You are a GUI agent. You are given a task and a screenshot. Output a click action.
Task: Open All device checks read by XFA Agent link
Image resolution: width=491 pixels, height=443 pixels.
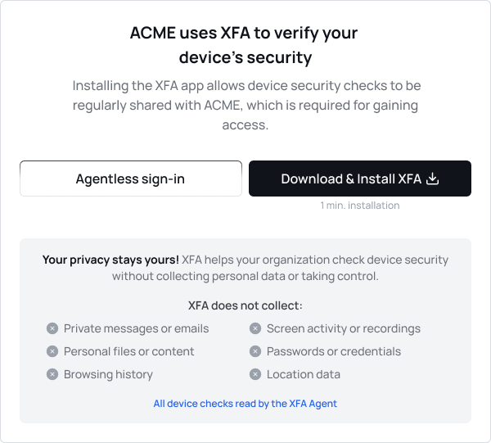[245, 403]
